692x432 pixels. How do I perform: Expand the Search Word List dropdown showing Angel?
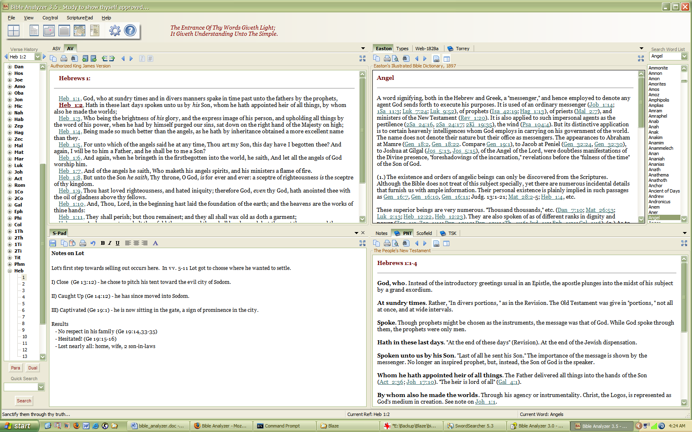[684, 56]
